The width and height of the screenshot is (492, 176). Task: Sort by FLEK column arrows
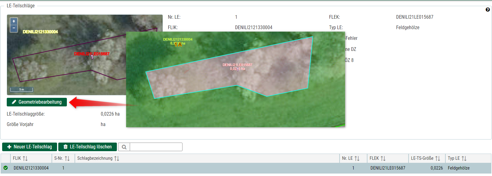(x=383, y=159)
